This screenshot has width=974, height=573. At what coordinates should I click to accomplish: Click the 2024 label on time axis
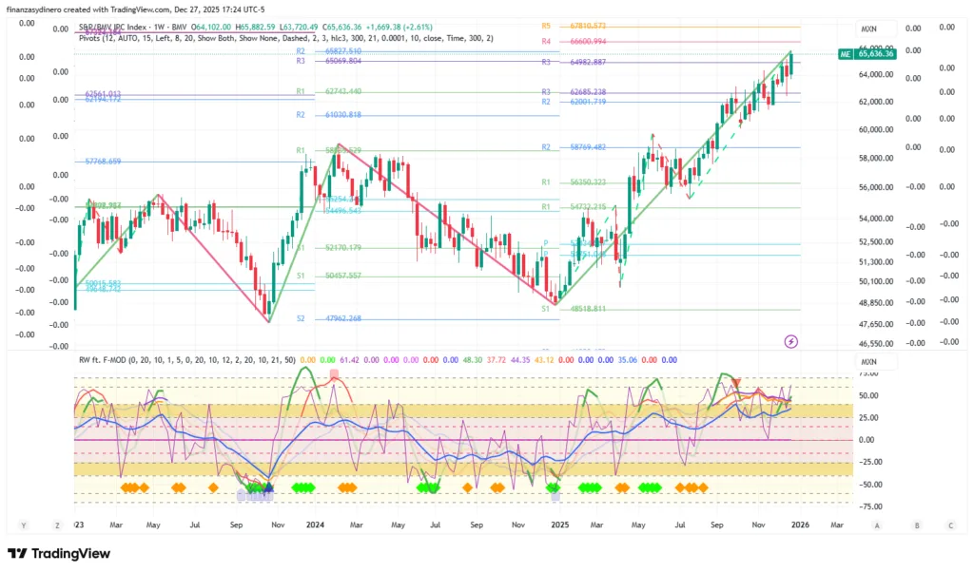[x=317, y=525]
